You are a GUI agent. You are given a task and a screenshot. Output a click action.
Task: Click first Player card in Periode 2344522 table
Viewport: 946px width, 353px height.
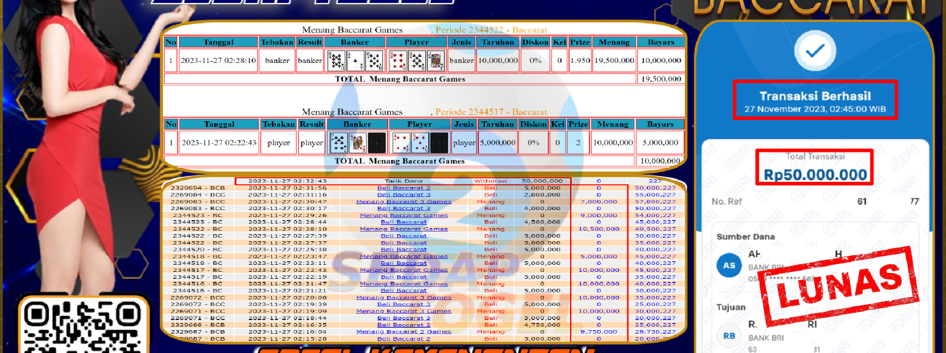click(398, 61)
